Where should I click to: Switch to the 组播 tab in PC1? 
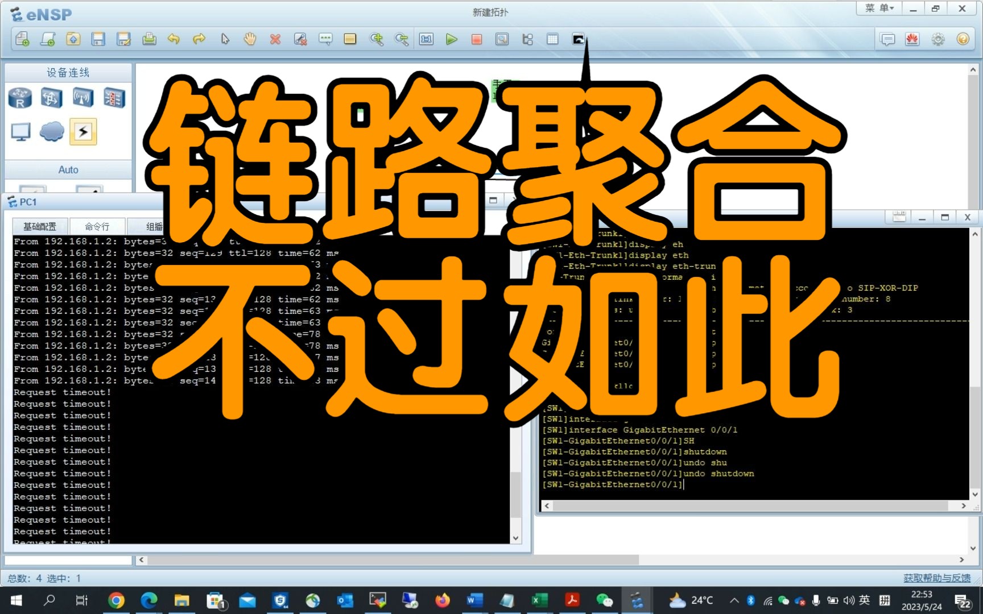[x=154, y=226]
